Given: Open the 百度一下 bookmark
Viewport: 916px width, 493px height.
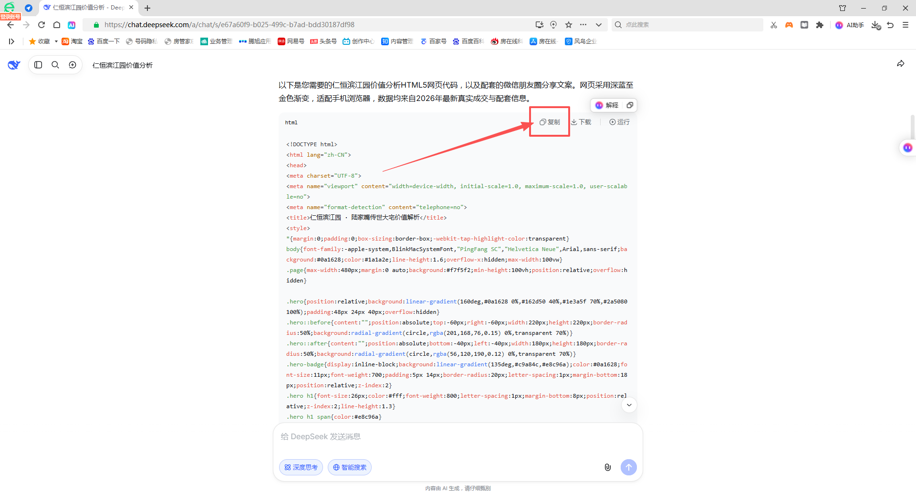Looking at the screenshot, I should tap(104, 41).
